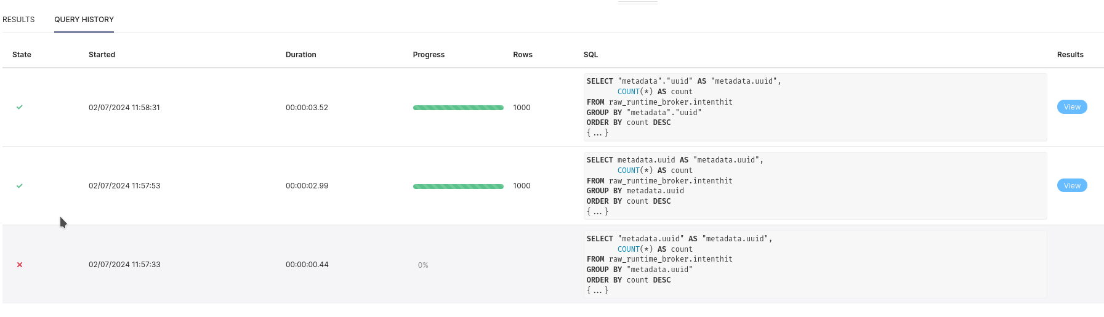Expand the { ... } in 11:58:31 query SQL

pyautogui.click(x=597, y=133)
